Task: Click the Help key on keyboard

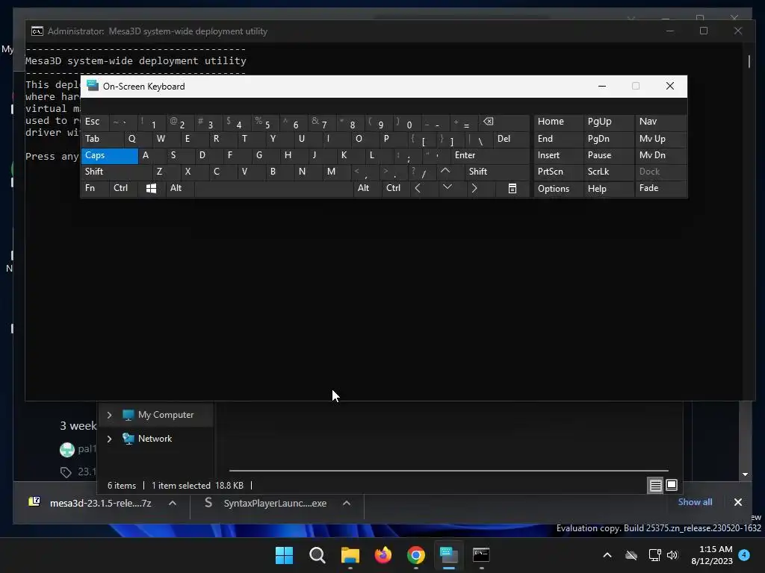Action: click(608, 189)
